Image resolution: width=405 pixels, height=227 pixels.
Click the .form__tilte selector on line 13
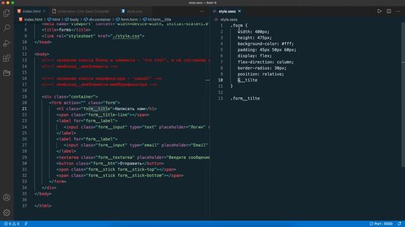click(x=245, y=98)
